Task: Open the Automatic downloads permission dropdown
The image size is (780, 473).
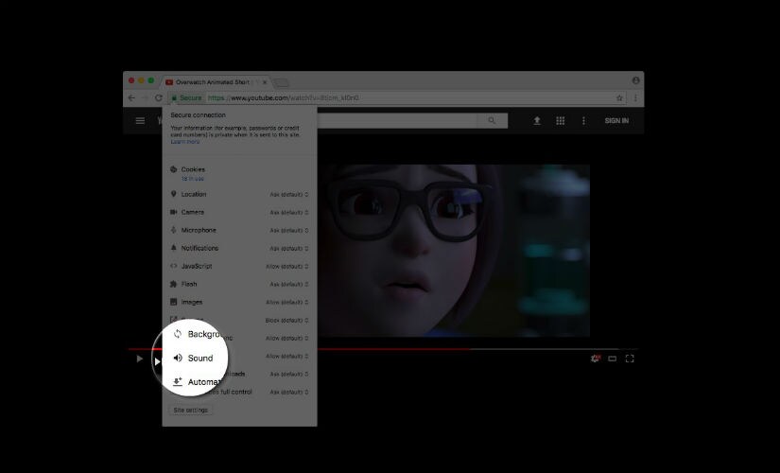Action: click(x=289, y=374)
